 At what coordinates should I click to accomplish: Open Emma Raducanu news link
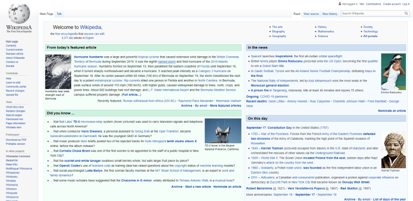coord(290,61)
